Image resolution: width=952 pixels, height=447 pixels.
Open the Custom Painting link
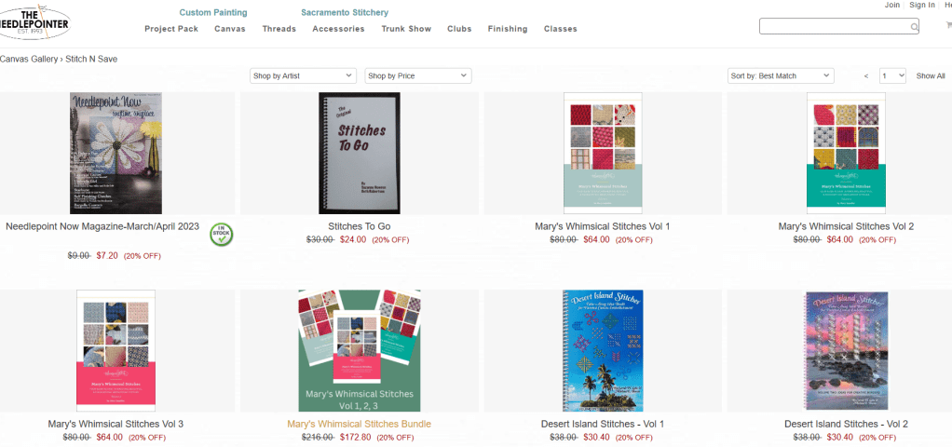click(x=213, y=12)
